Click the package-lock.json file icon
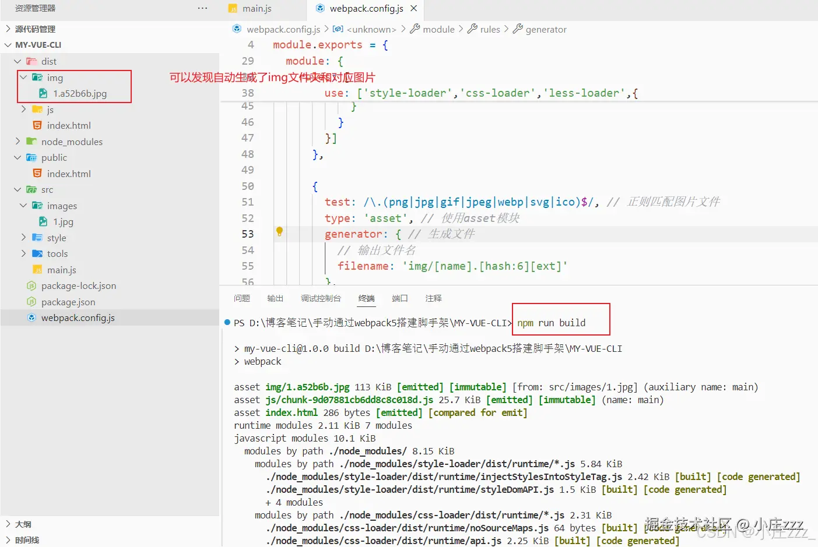Image resolution: width=818 pixels, height=547 pixels. pos(31,285)
